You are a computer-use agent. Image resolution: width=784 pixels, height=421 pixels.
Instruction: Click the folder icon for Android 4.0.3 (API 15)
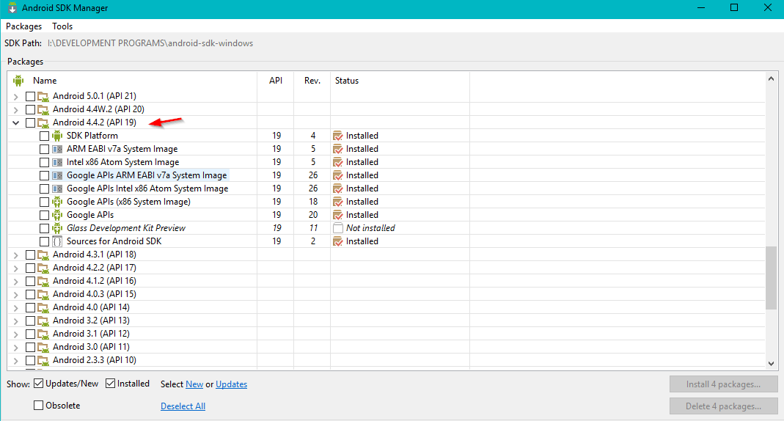[x=43, y=294]
